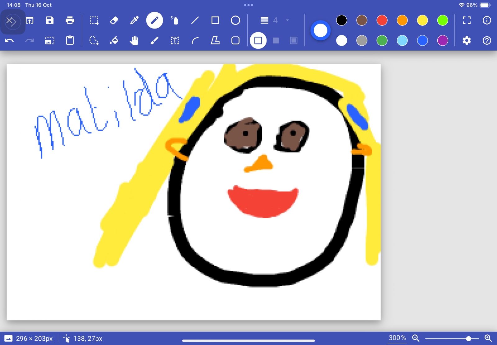Undo the last drawing action
This screenshot has width=497, height=345.
[x=9, y=40]
